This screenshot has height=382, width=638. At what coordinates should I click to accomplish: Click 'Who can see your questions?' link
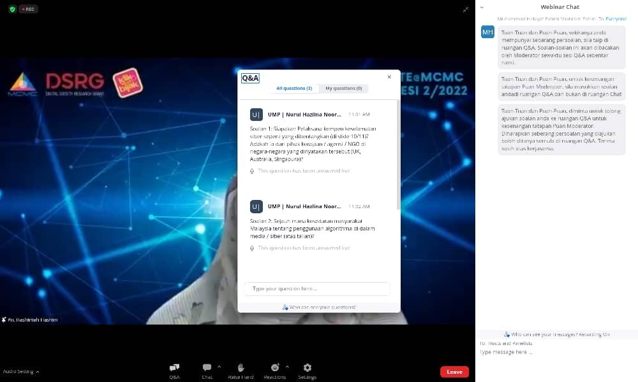click(x=319, y=308)
